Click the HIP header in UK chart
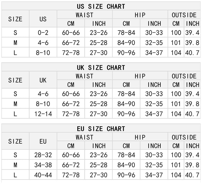This screenshot has height=184, width=202. [x=140, y=76]
